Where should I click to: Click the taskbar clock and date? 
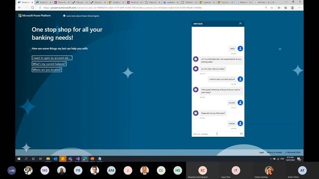coord(290,159)
